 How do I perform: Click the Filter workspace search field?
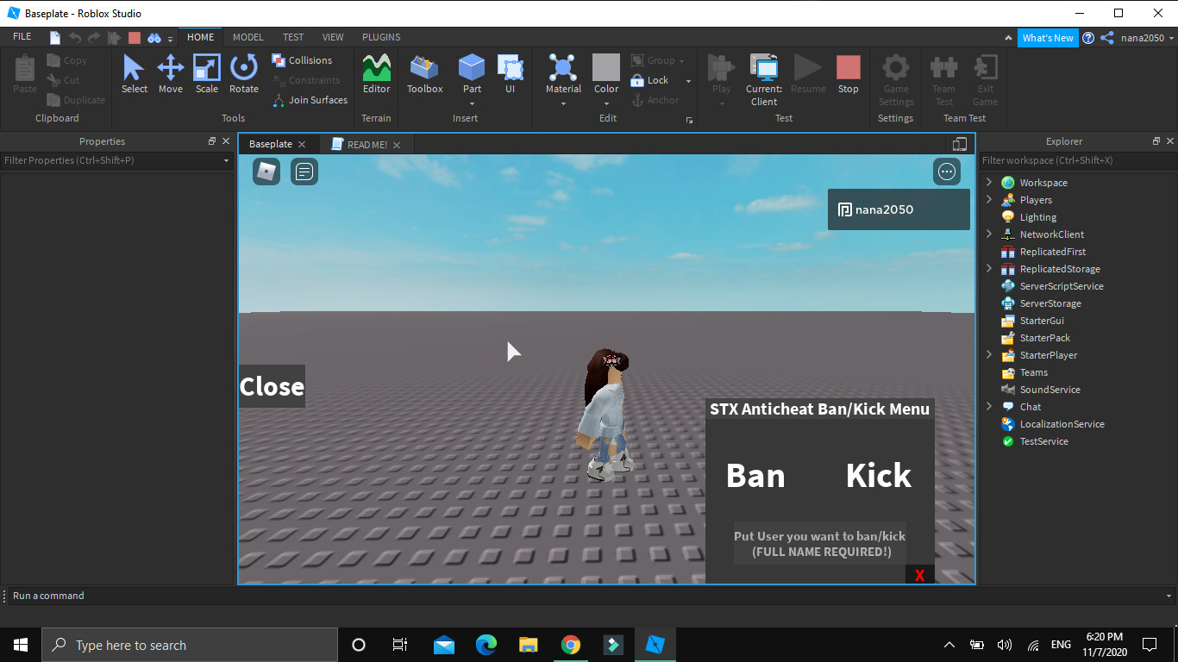[1069, 160]
